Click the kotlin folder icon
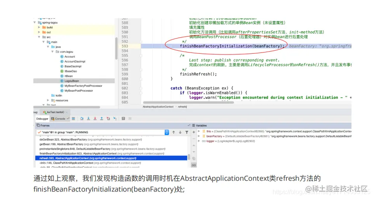 [53, 96]
